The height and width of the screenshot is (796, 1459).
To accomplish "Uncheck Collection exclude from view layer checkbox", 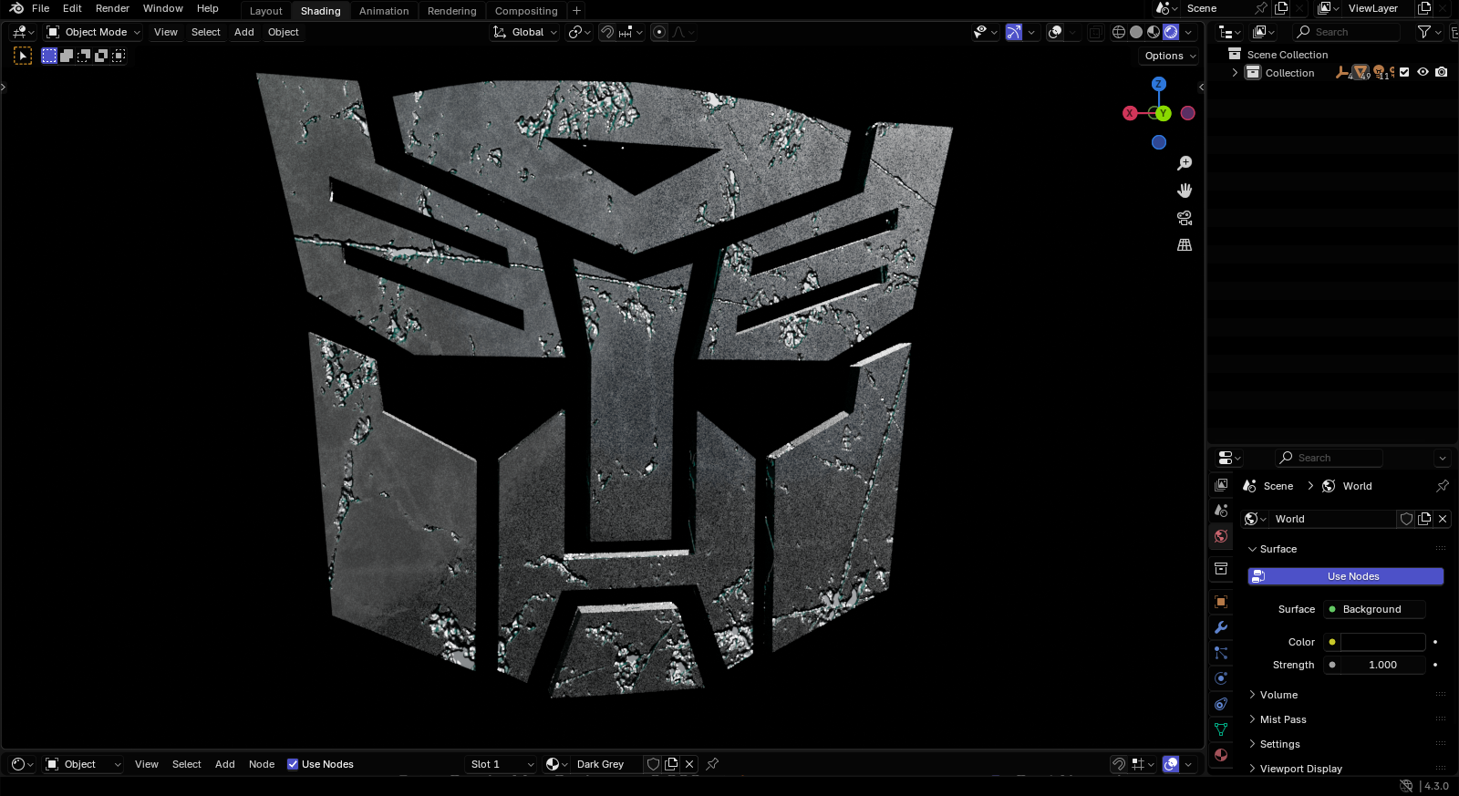I will click(x=1404, y=72).
